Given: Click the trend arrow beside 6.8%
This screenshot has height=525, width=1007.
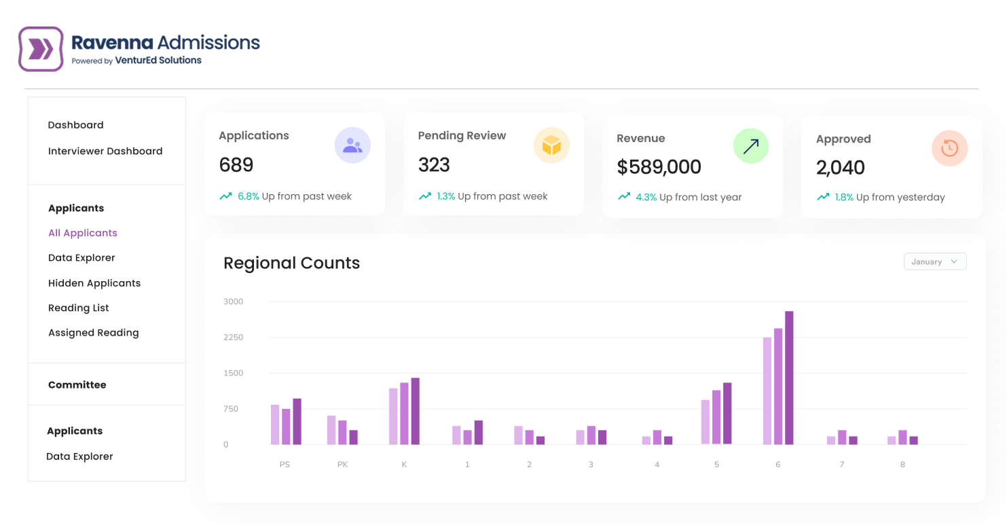Looking at the screenshot, I should point(225,196).
